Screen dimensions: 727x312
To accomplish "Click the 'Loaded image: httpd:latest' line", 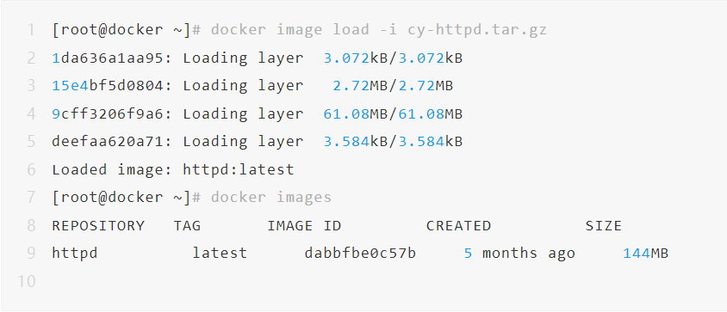I will coord(173,169).
